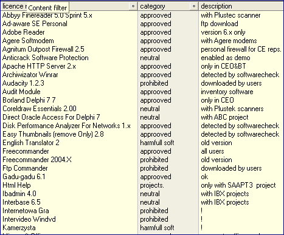Select Easy Thumbnails (remove Only) 2.8
Image resolution: width=284 pixels, height=235 pixels.
click(53, 134)
